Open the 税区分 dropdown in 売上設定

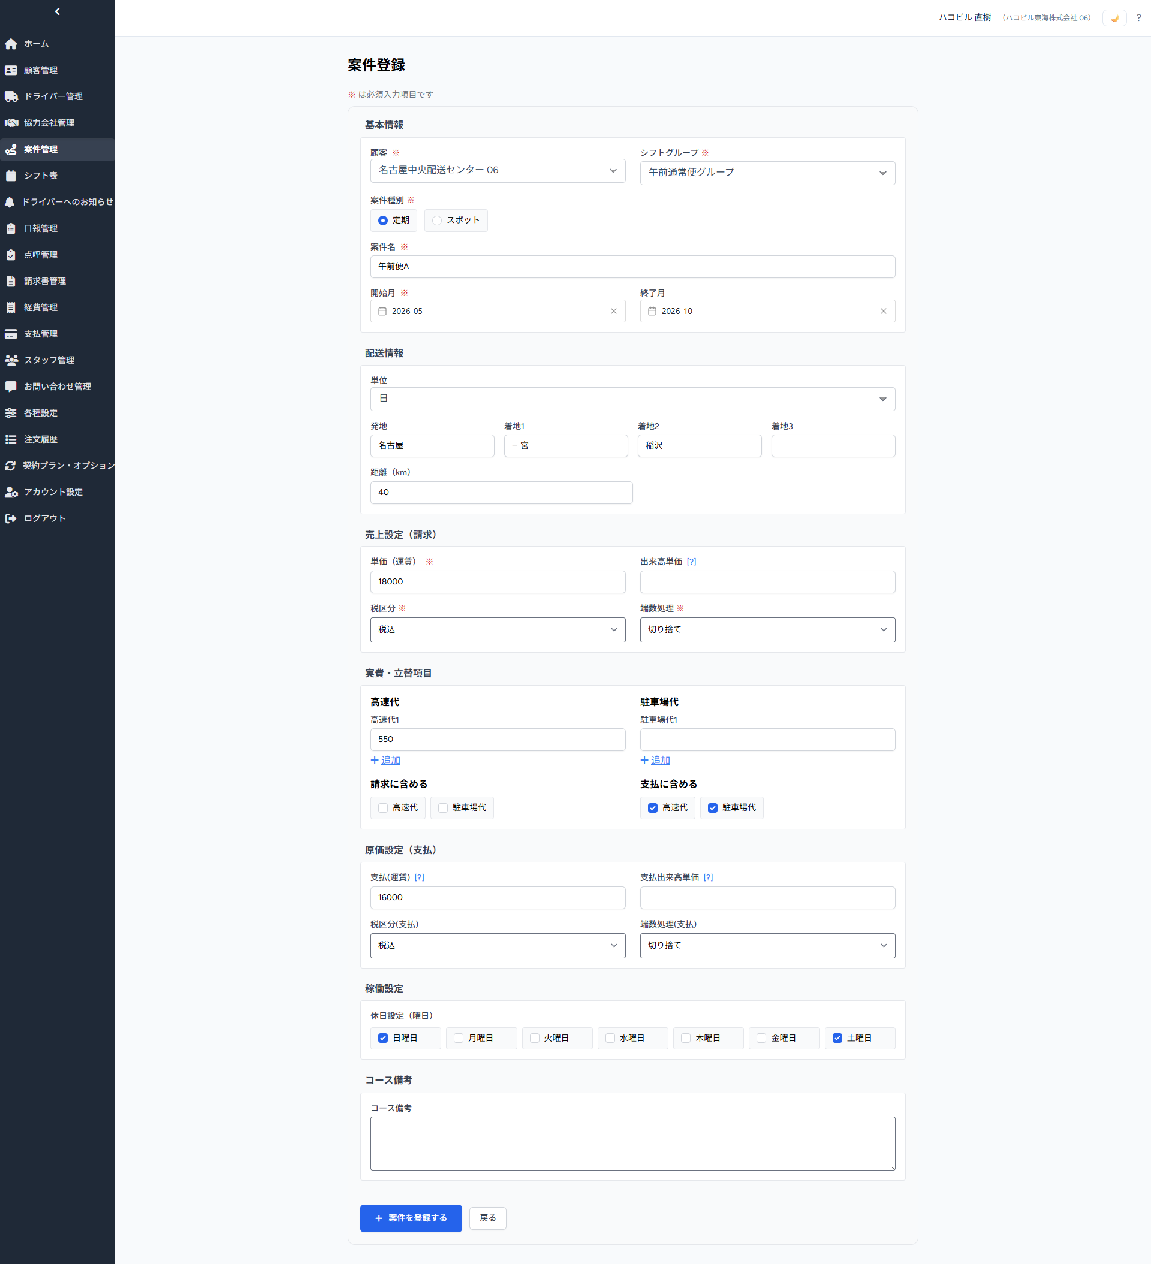coord(498,629)
